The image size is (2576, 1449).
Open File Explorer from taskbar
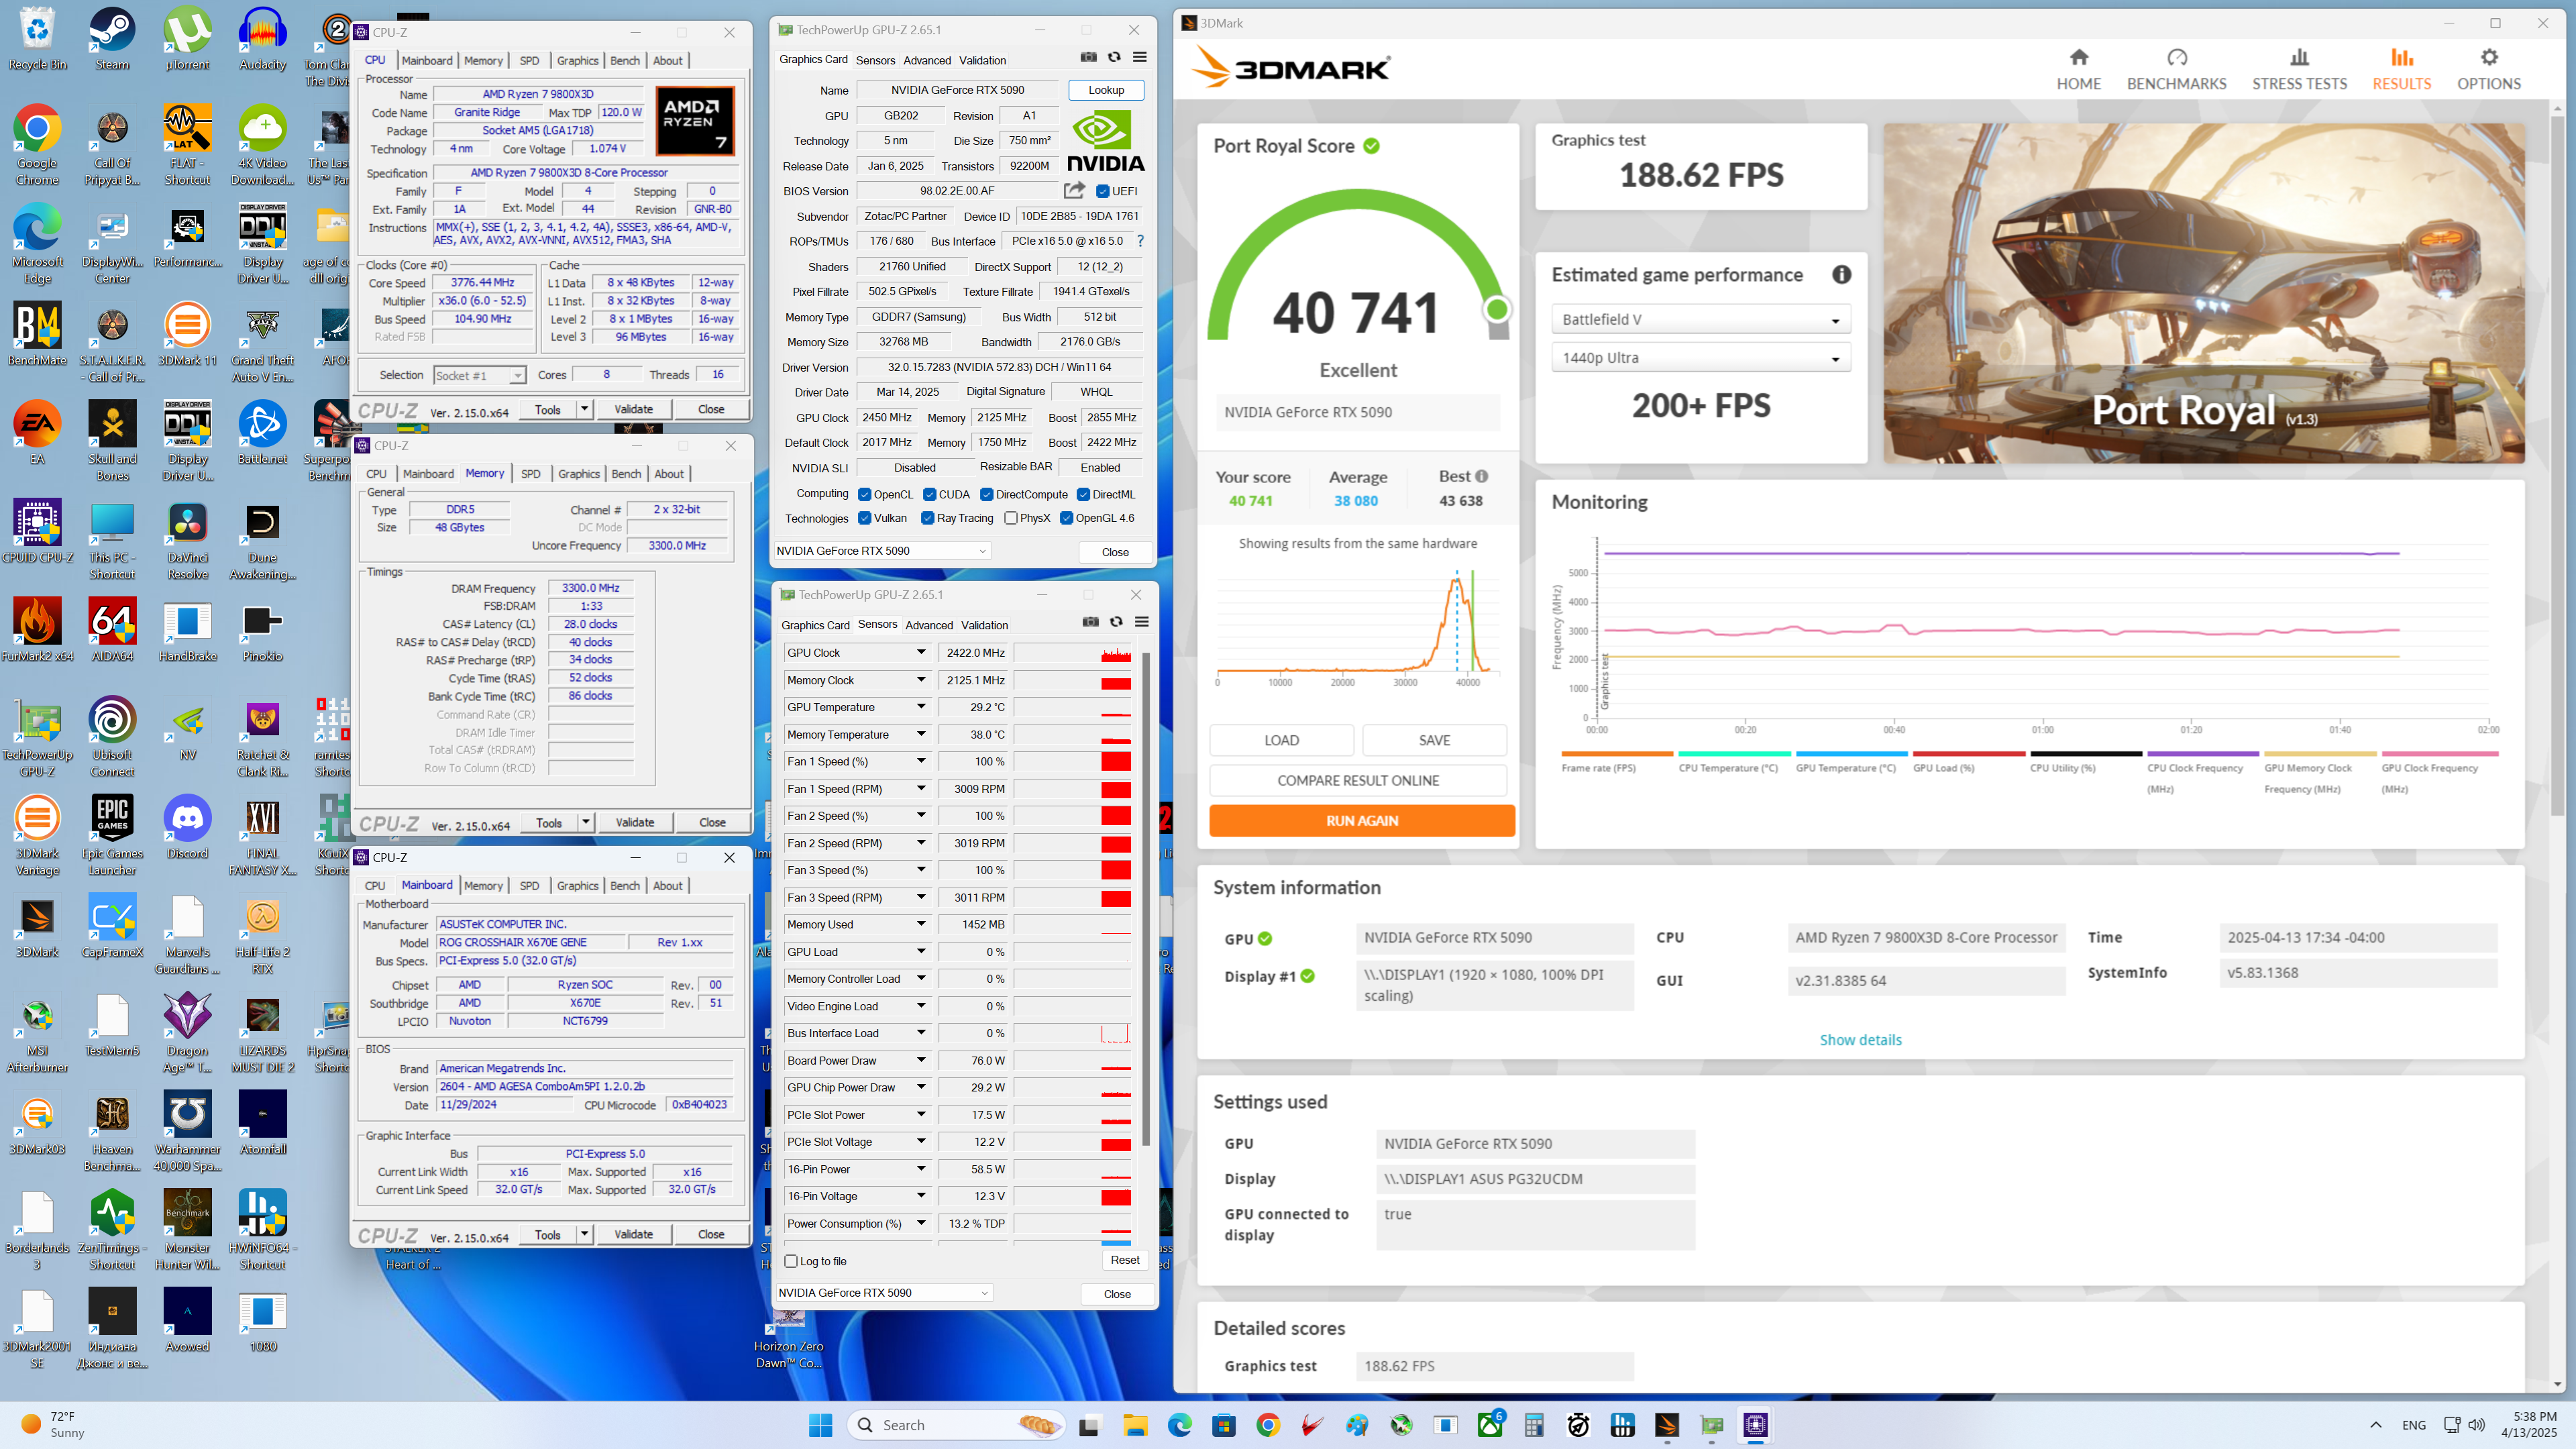pyautogui.click(x=1135, y=1425)
